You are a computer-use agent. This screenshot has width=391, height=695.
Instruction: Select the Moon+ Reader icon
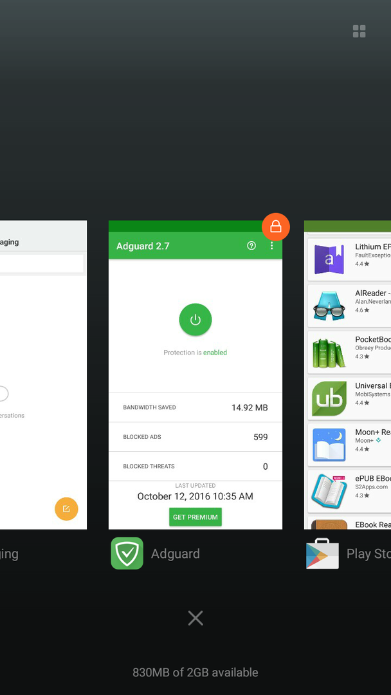(x=329, y=445)
